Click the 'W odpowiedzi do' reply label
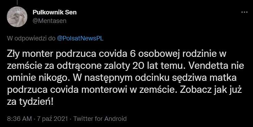 pyautogui.click(x=31, y=38)
